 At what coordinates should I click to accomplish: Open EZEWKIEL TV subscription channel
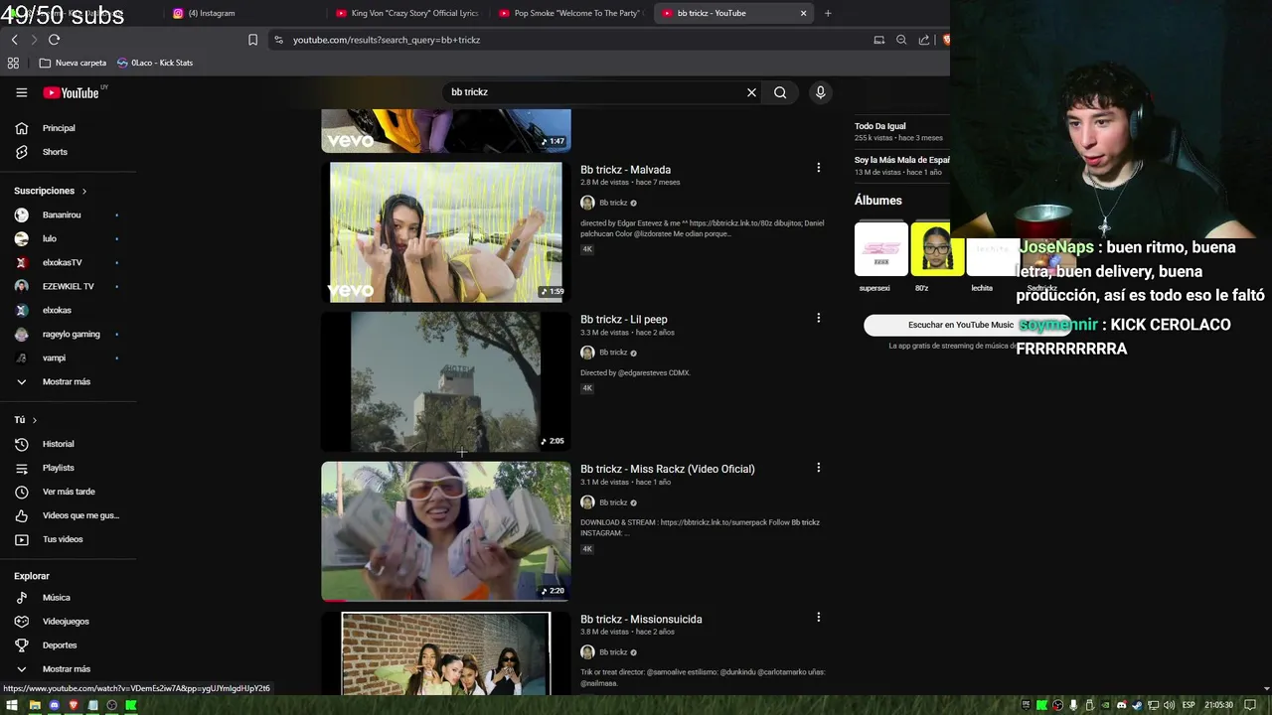(68, 286)
